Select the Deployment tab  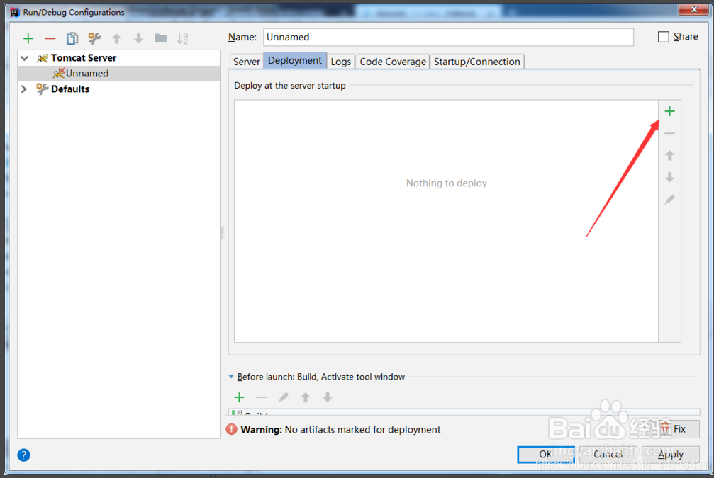point(295,60)
